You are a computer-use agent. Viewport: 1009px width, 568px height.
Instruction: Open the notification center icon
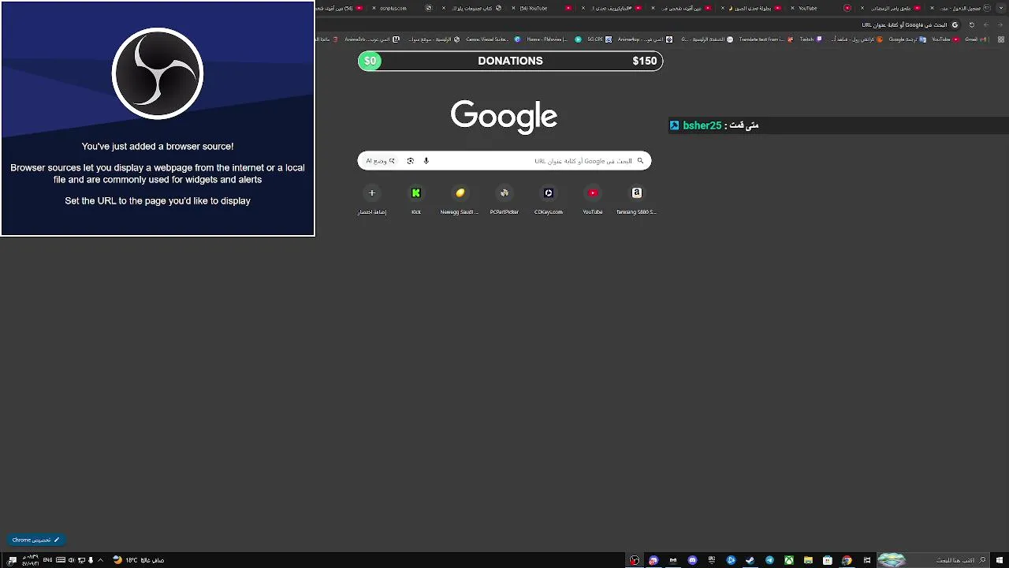pos(12,560)
